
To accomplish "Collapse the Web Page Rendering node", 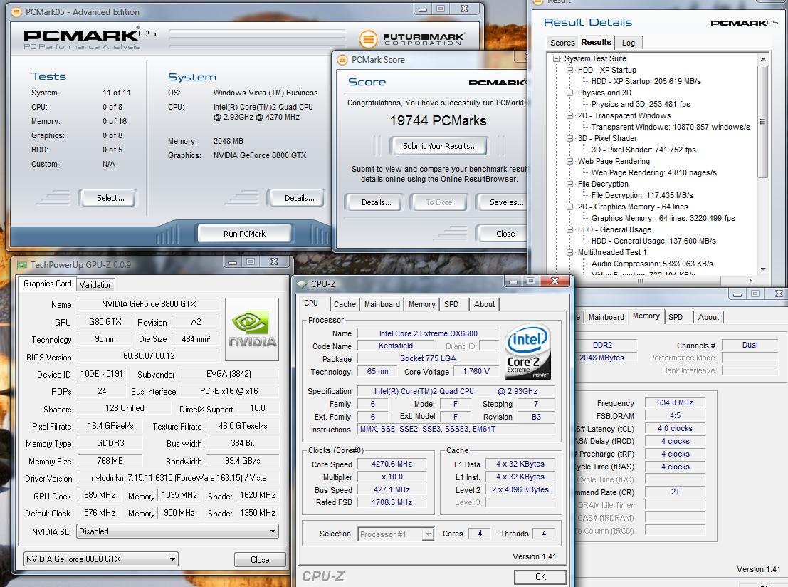I will pyautogui.click(x=570, y=161).
